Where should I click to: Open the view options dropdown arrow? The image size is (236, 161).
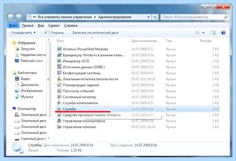(203, 33)
